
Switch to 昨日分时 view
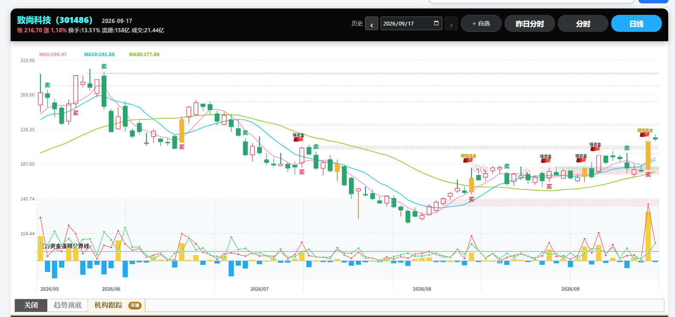click(x=530, y=23)
